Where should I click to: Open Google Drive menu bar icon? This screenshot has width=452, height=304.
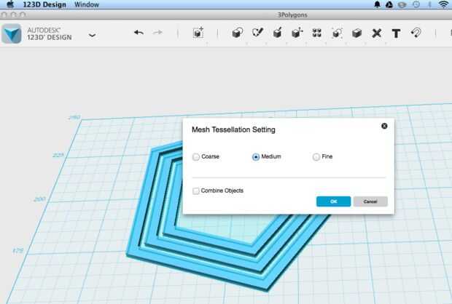pyautogui.click(x=389, y=4)
